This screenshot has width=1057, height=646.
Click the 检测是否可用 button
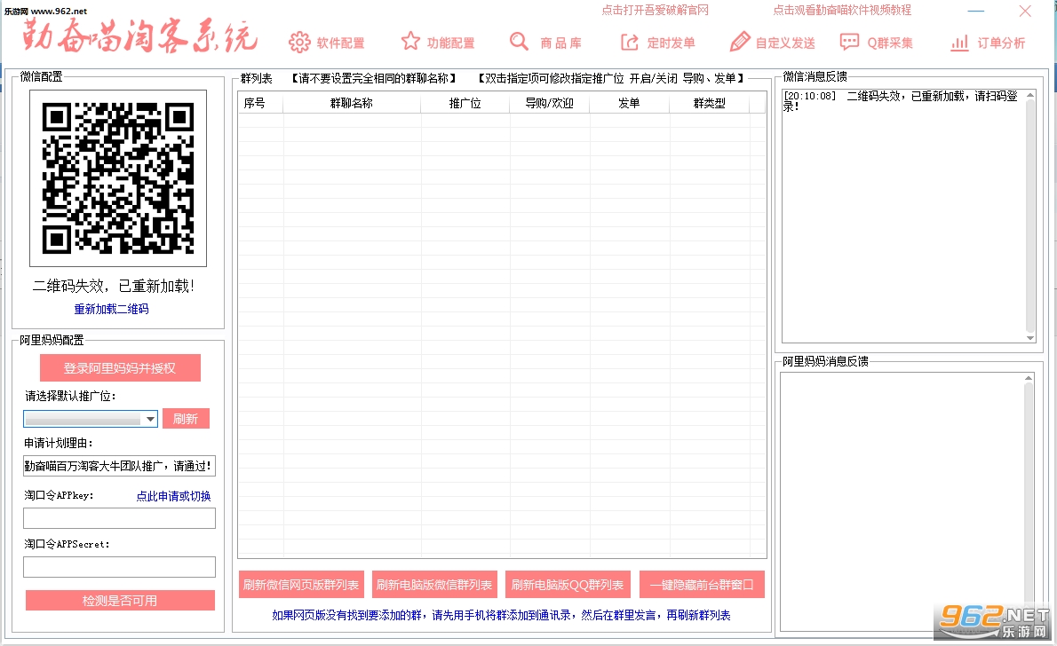pos(120,600)
